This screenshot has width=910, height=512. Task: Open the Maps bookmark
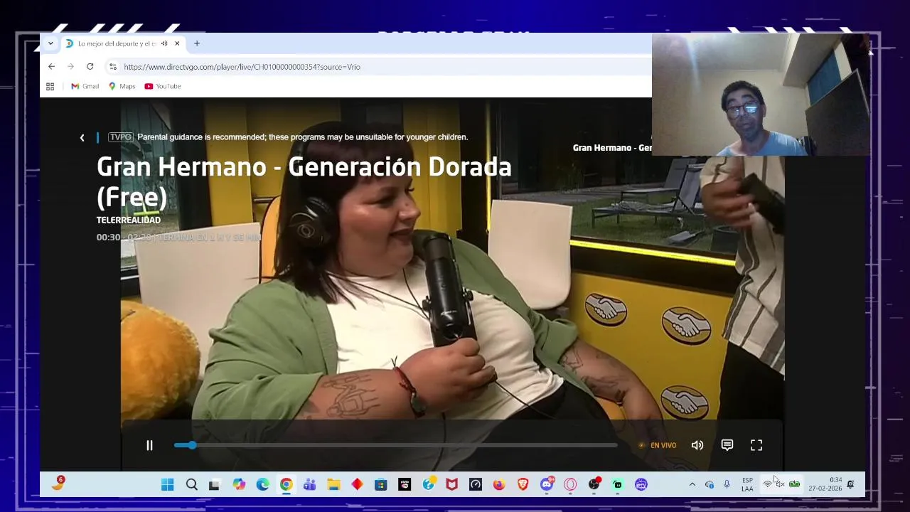(122, 86)
